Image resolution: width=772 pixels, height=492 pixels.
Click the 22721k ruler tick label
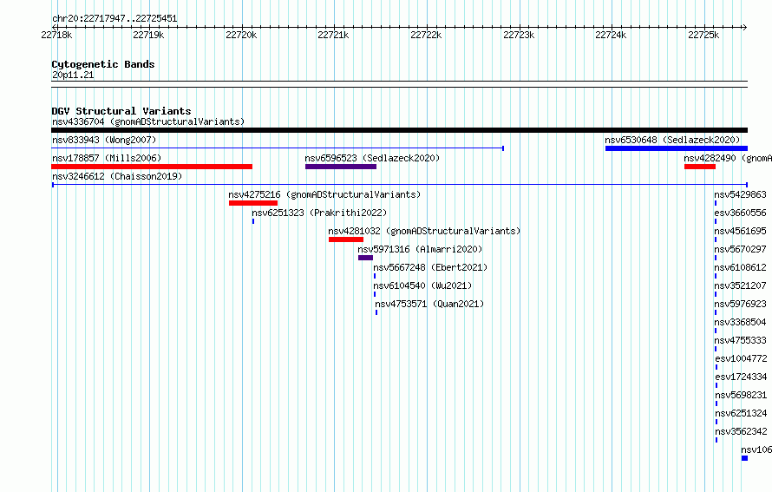333,35
